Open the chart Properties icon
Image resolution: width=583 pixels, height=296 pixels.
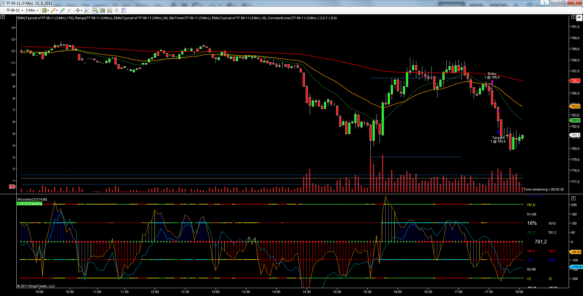(124, 10)
